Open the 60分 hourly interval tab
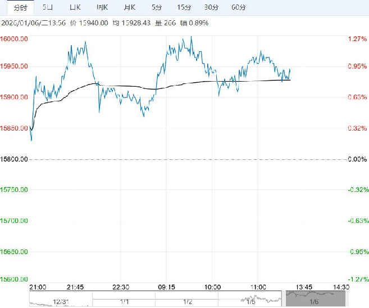Image resolution: width=369 pixels, height=308 pixels. pyautogui.click(x=239, y=7)
